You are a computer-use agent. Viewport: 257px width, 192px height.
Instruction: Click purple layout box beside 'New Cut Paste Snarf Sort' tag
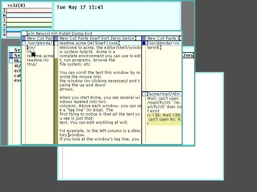coord(56,38)
